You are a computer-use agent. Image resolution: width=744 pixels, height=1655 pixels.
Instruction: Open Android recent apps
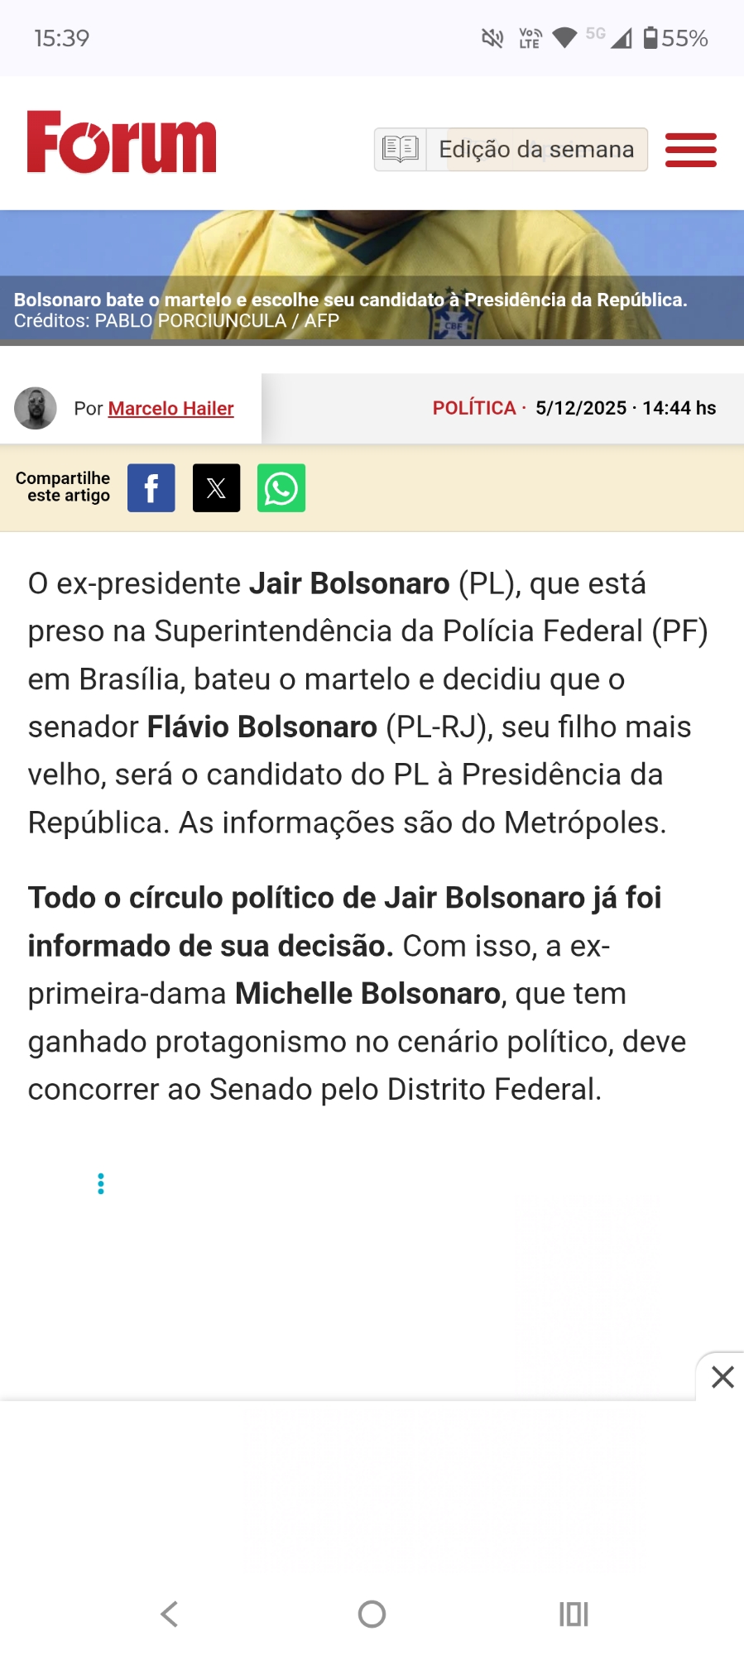tap(574, 1614)
